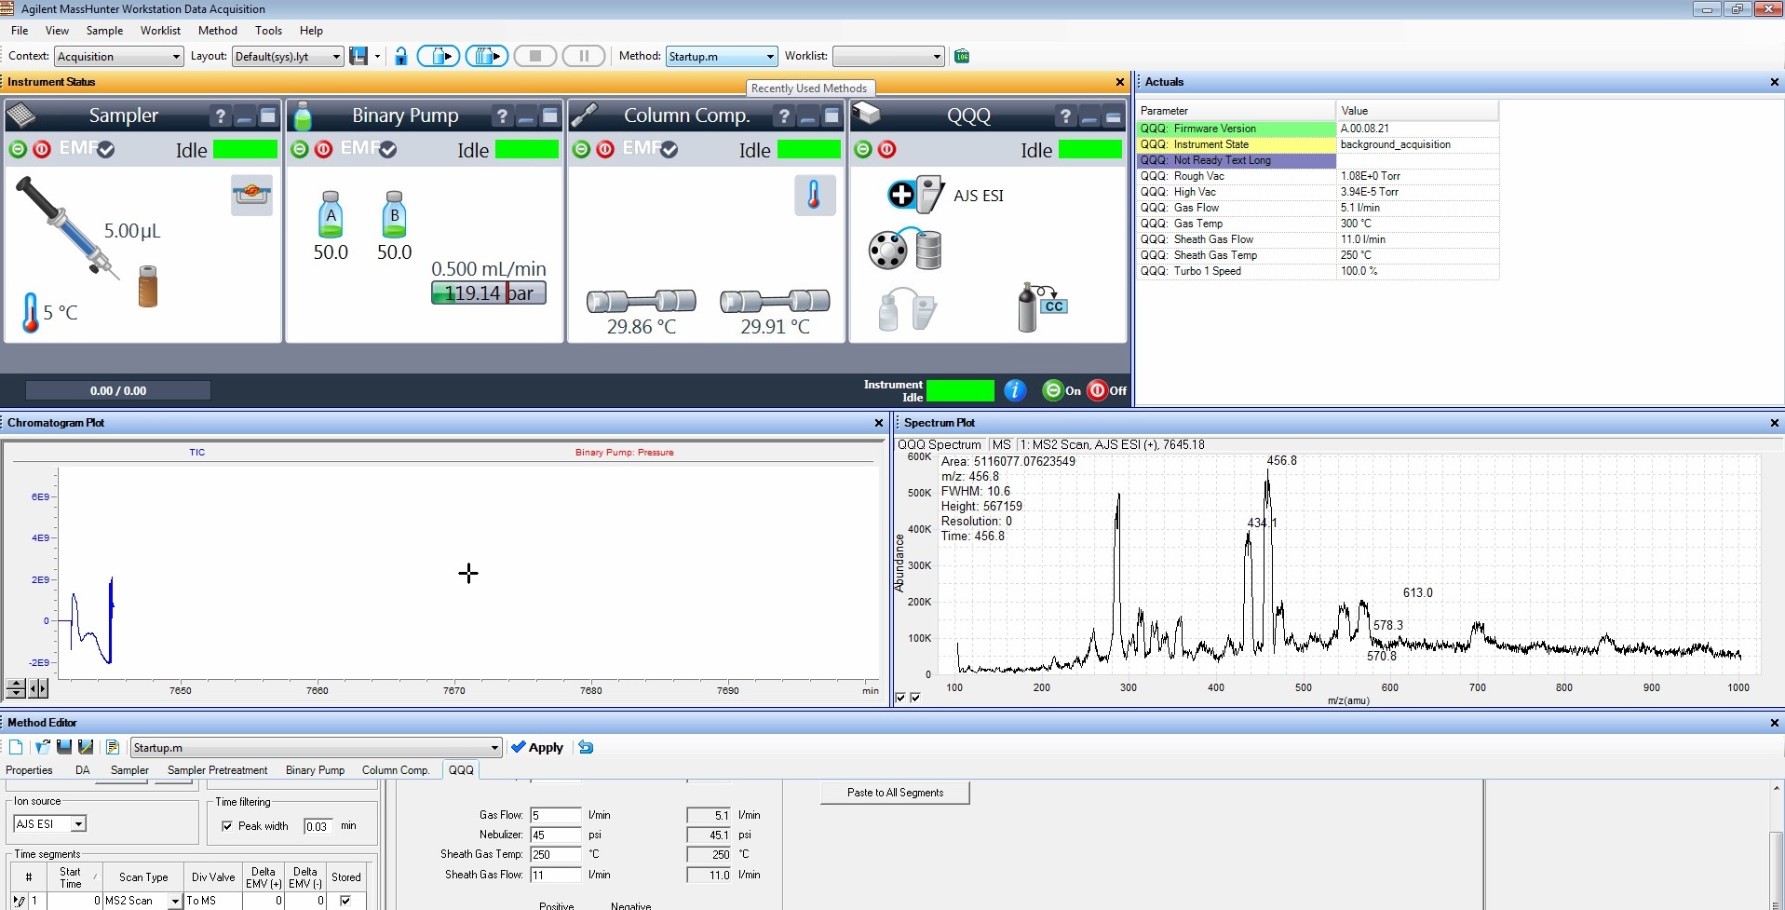The width and height of the screenshot is (1785, 910).
Task: Save the current method icon
Action: [63, 746]
